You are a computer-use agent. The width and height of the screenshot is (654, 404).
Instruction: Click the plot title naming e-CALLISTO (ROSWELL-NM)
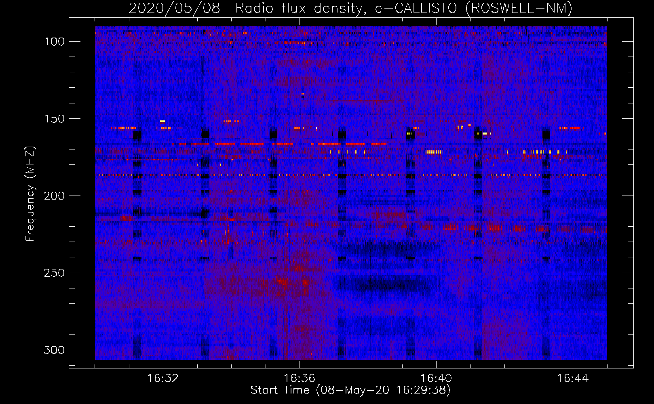click(350, 8)
